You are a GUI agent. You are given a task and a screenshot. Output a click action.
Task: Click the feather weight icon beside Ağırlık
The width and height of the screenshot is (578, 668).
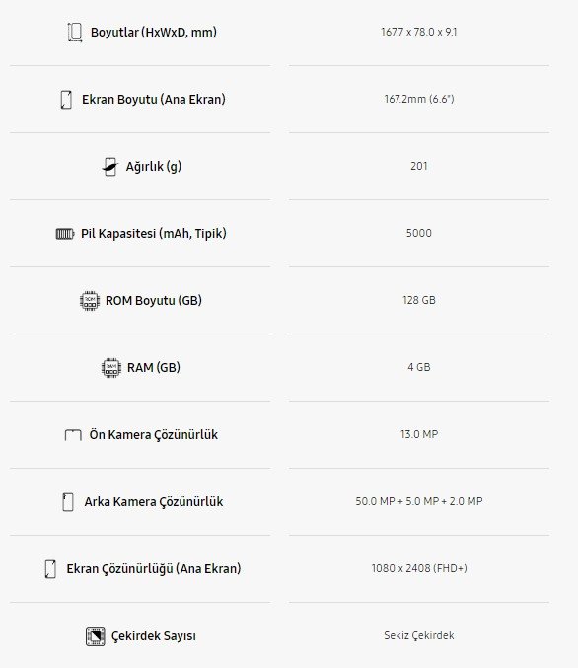pyautogui.click(x=110, y=166)
